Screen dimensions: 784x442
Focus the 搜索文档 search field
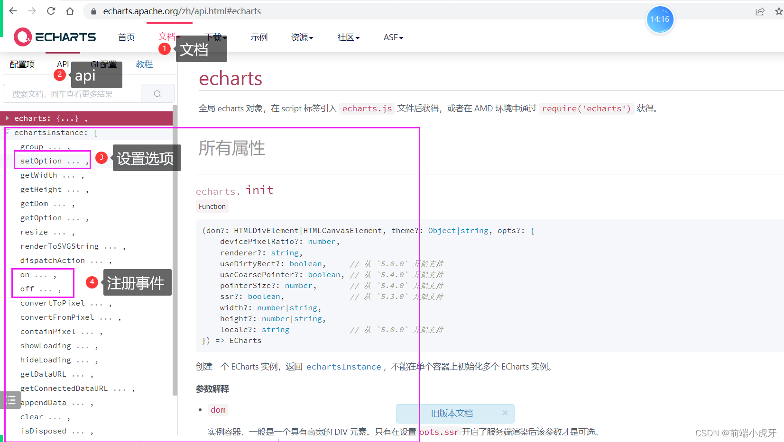pos(72,94)
